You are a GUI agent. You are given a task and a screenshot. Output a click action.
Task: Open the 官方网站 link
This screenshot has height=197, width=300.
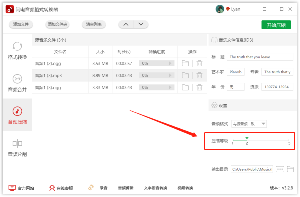tap(21, 188)
